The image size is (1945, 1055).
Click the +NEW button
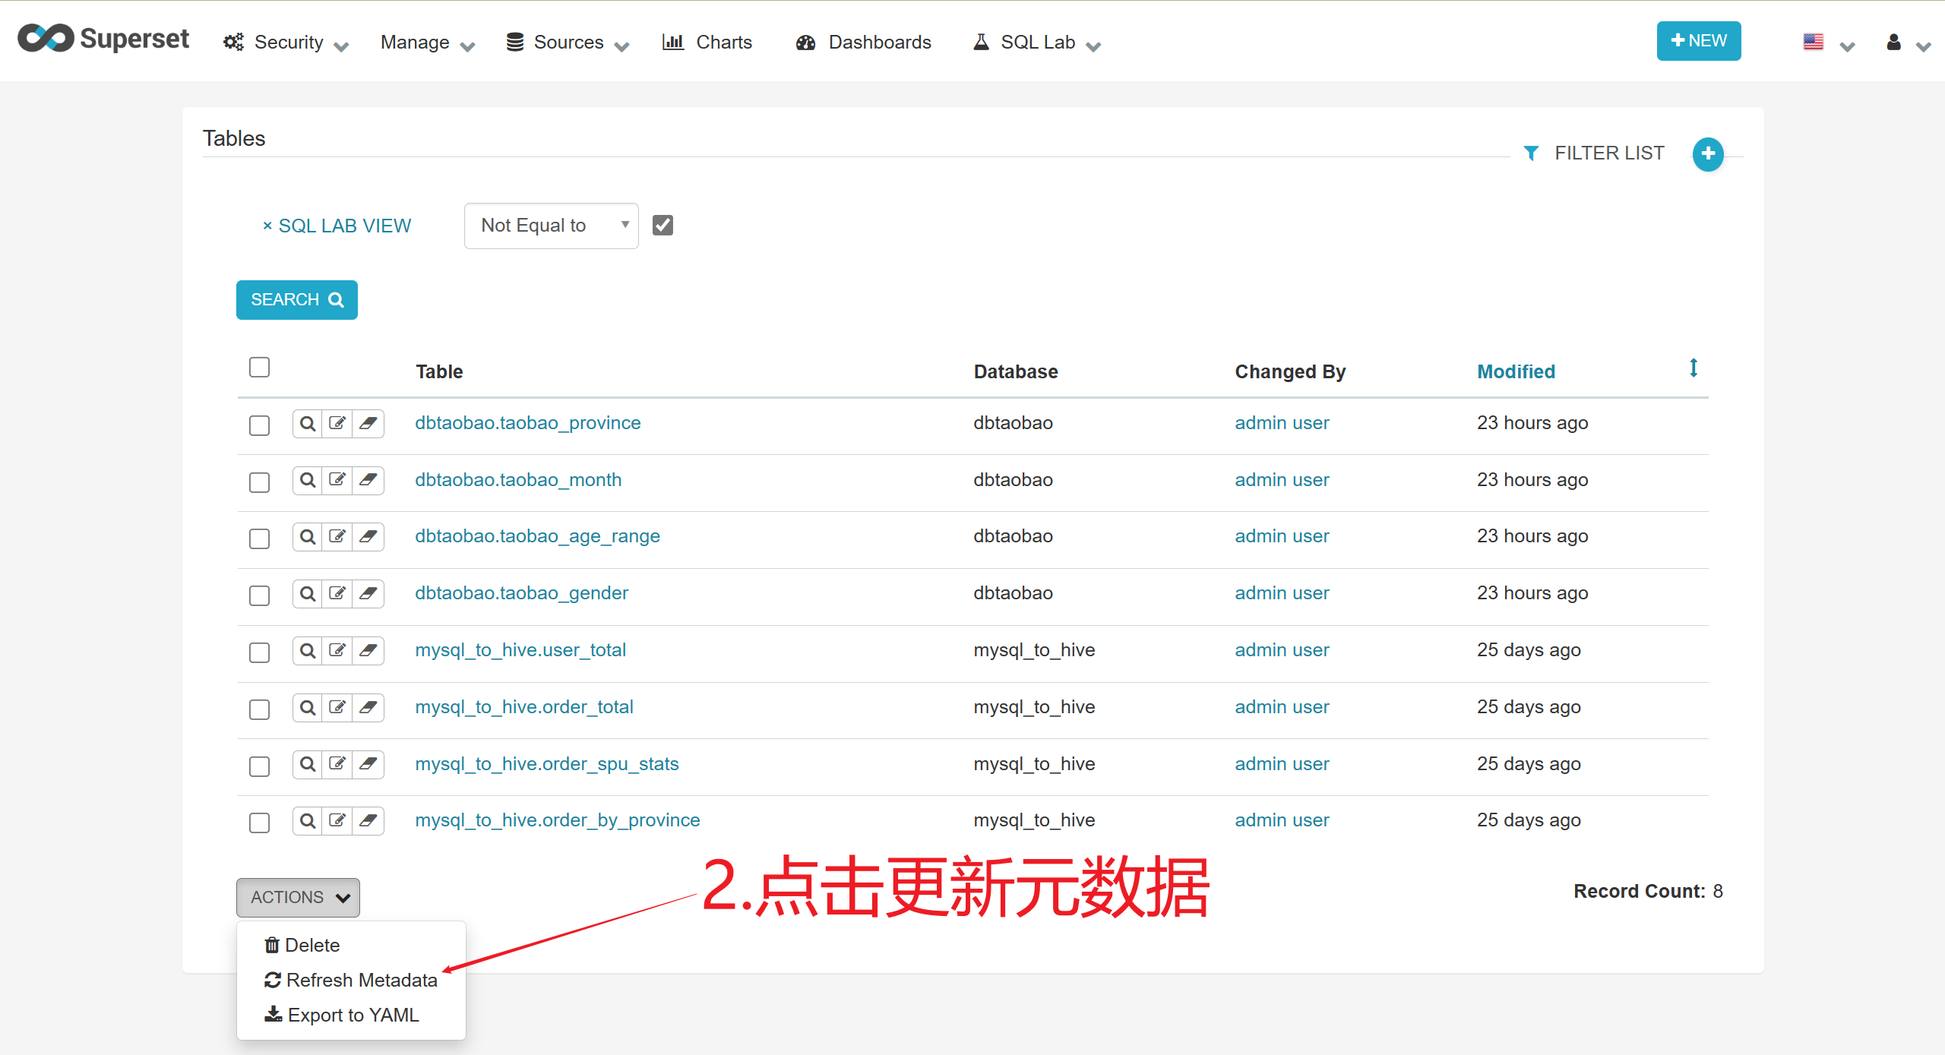1698,41
